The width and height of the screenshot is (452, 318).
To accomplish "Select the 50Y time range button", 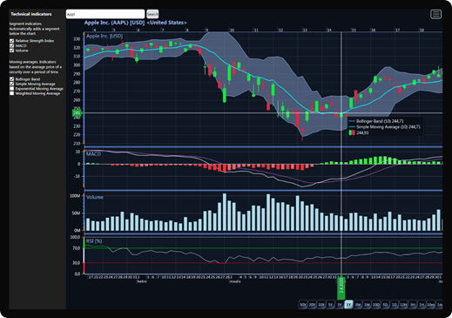I will pos(303,305).
